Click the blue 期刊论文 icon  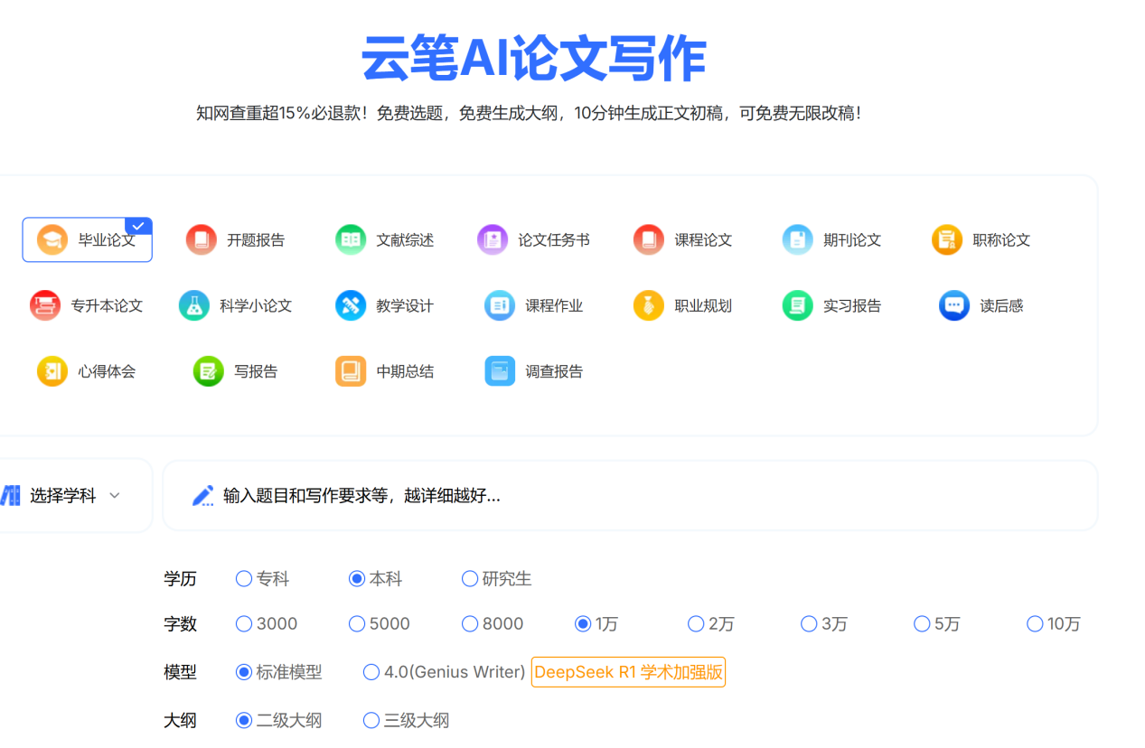tap(798, 239)
